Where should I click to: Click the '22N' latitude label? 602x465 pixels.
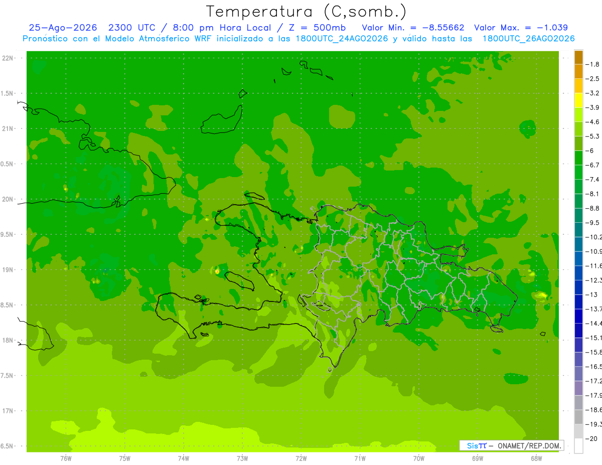[x=8, y=58]
